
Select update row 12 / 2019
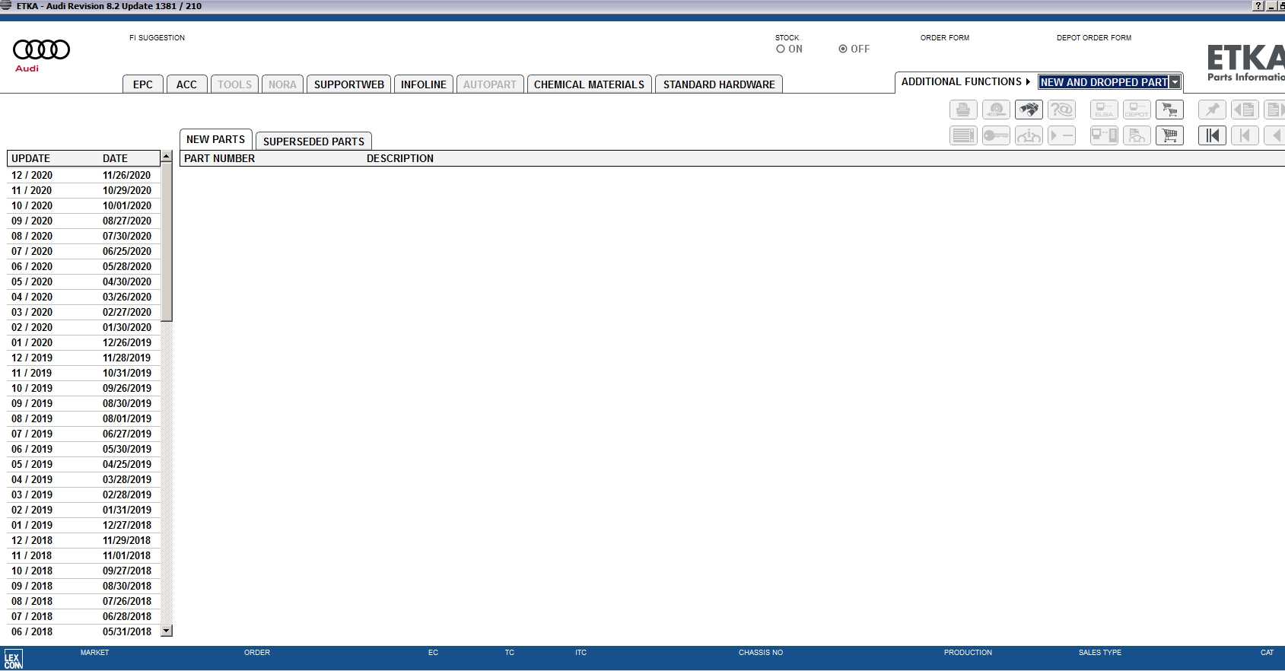coord(84,358)
